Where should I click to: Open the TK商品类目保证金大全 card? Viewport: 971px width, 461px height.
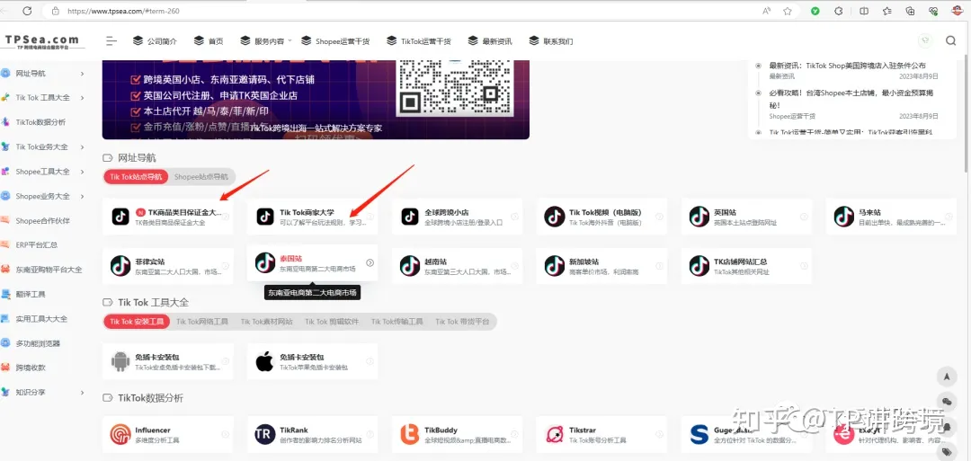pyautogui.click(x=168, y=216)
